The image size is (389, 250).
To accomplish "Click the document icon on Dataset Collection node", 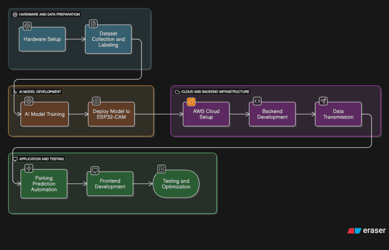I will pos(93,24).
